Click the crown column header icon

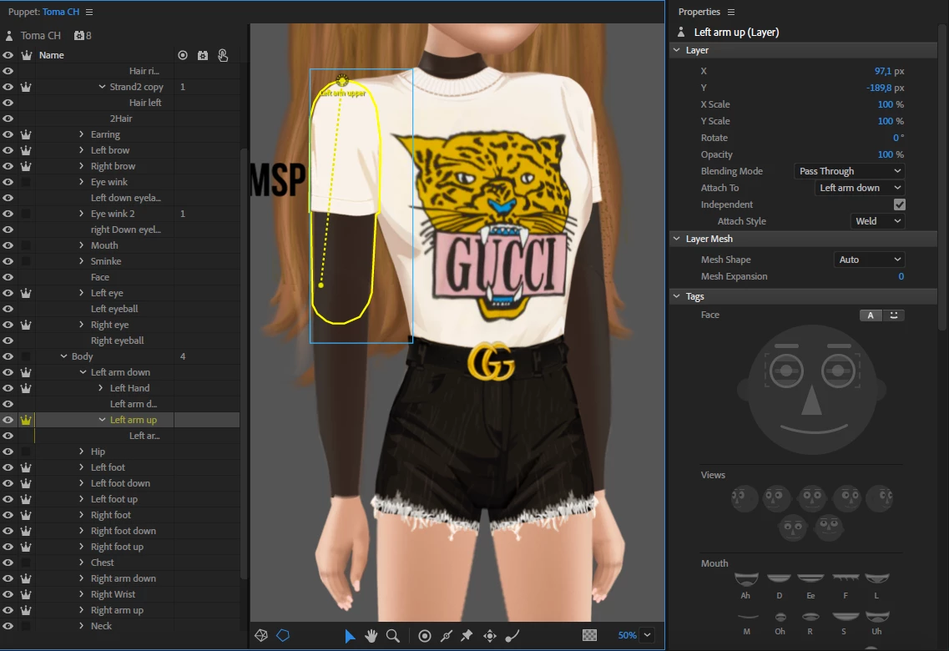26,55
